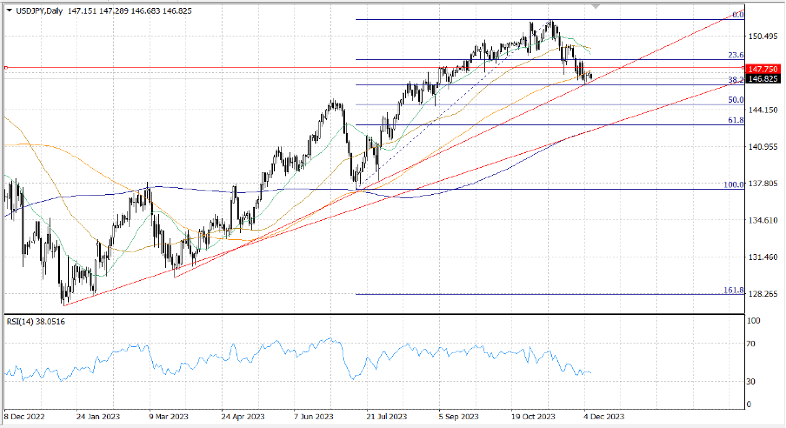Screen dimensions: 786x428
Task: Click the red 147.750 price label
Action: [x=763, y=69]
